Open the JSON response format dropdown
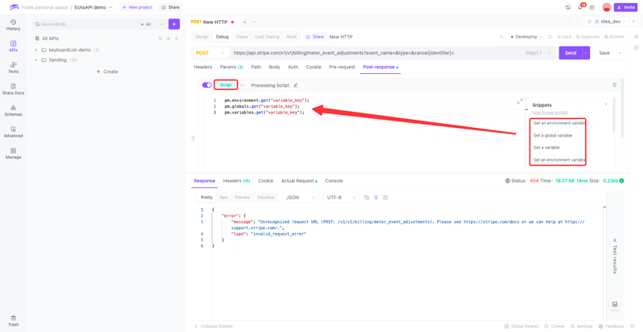 (301, 197)
